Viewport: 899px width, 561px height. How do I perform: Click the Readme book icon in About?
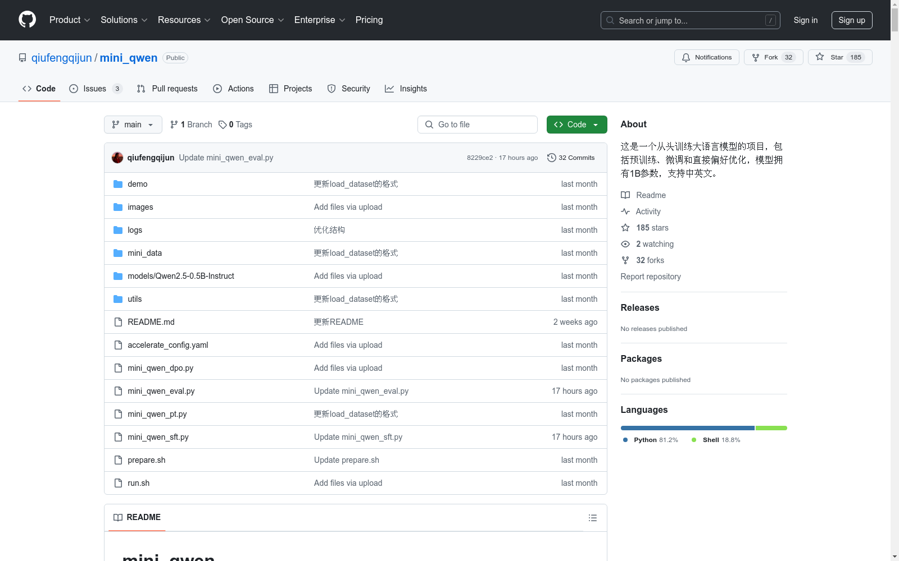click(x=625, y=195)
